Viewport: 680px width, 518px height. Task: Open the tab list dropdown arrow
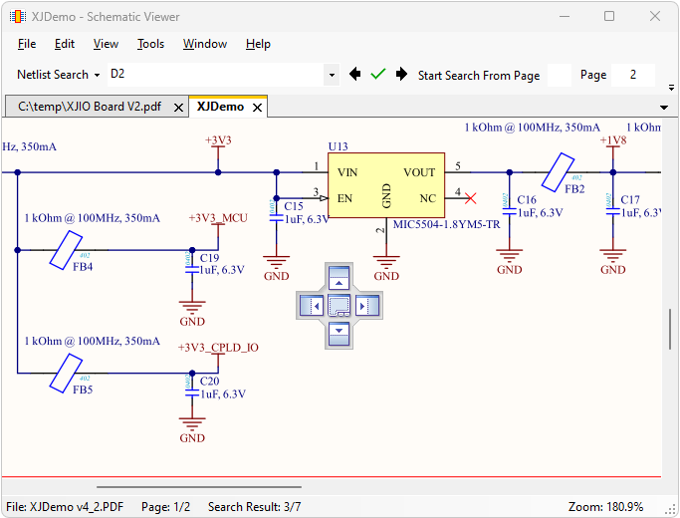[x=664, y=108]
